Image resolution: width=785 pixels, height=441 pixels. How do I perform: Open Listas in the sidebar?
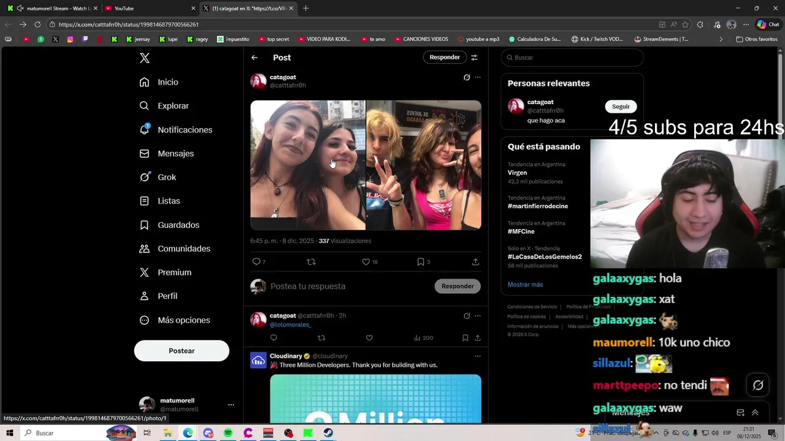159,201
